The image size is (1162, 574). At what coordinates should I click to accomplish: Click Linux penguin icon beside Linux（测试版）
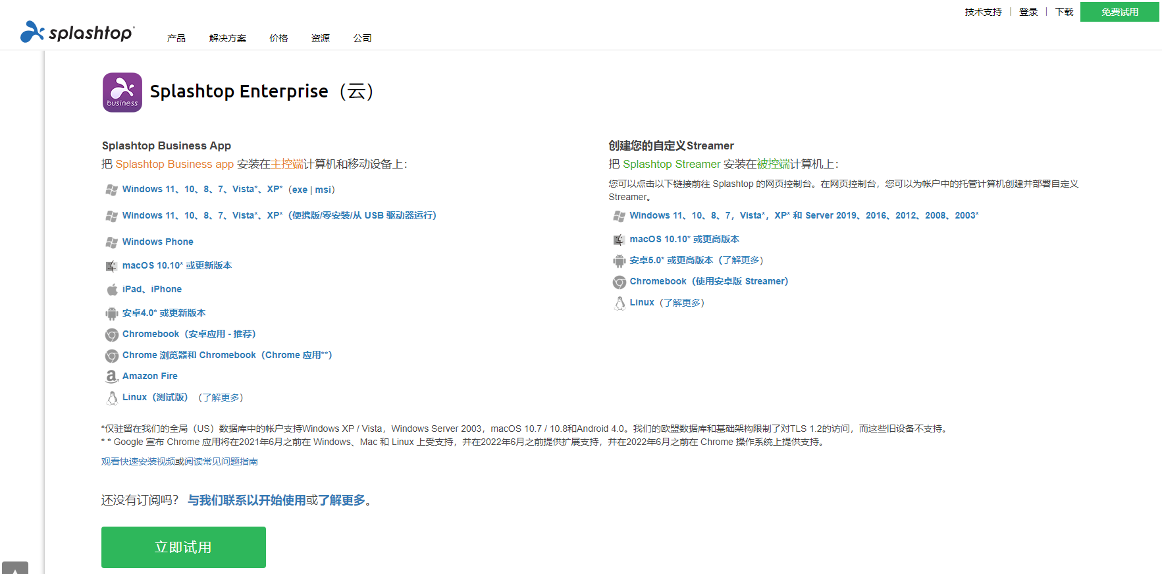[112, 398]
